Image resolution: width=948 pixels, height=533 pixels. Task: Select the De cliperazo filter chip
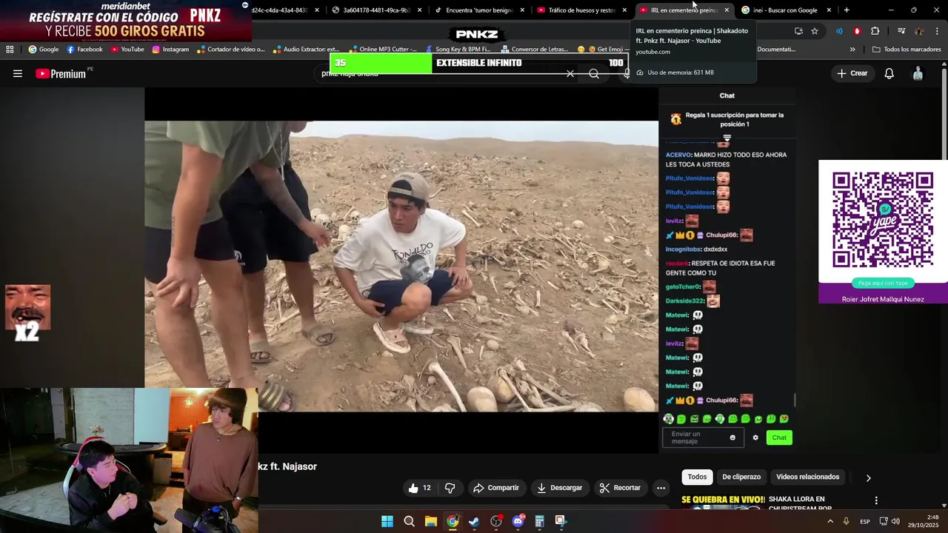pos(741,477)
